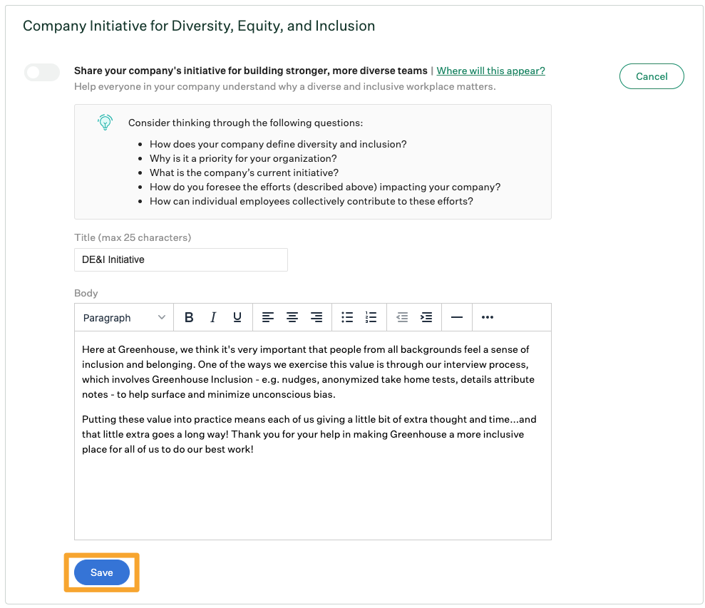
Task: Click the Title input showing 'DE&I Initiative'
Action: (180, 259)
